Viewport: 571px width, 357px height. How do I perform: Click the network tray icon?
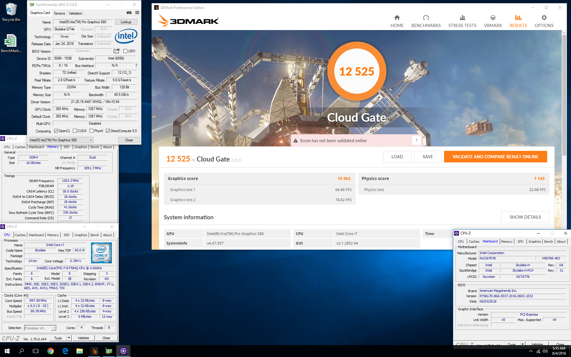point(538,351)
